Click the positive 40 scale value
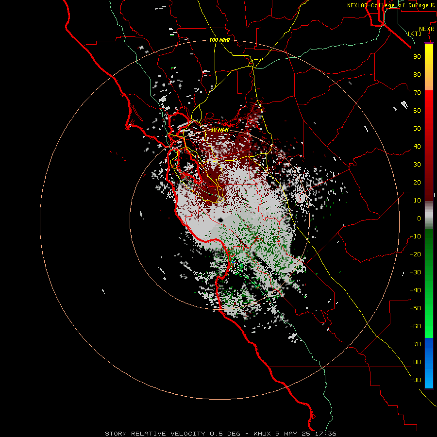Viewport: 437px width, 437px height. pos(417,146)
